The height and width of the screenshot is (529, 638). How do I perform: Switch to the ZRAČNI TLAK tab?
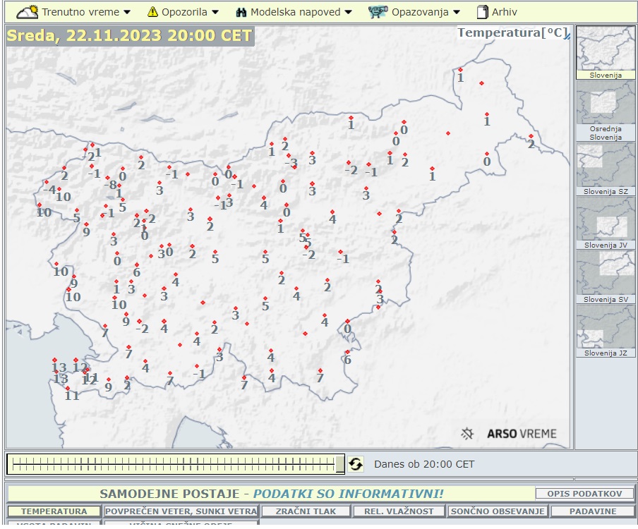(x=306, y=511)
